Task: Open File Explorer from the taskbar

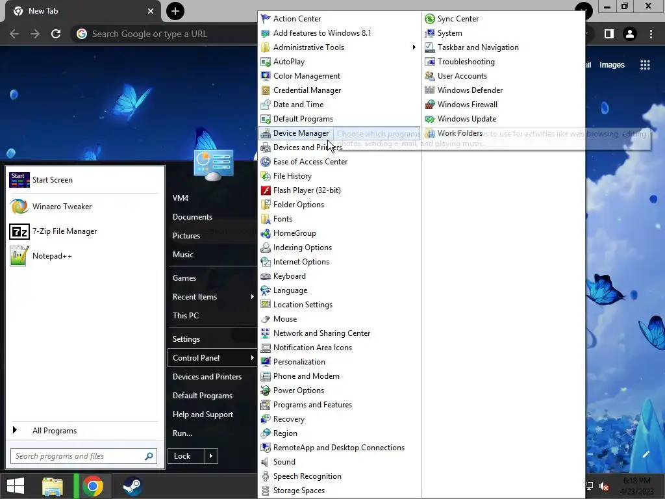Action: click(53, 486)
